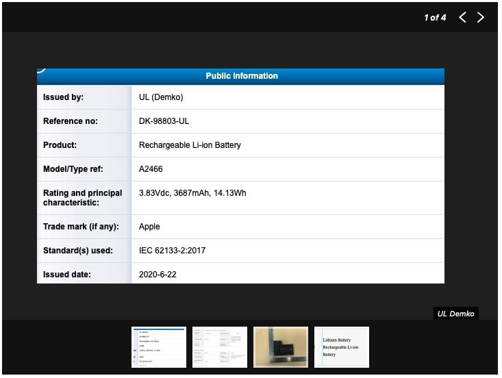This screenshot has width=502, height=378.
Task: Click the issued date 2020-6-22
Action: click(158, 275)
